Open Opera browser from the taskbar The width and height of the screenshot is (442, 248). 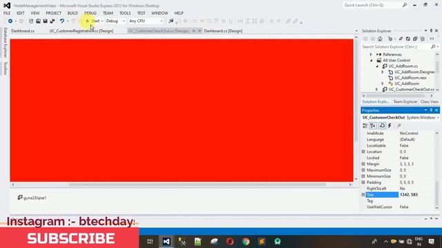coord(230,242)
